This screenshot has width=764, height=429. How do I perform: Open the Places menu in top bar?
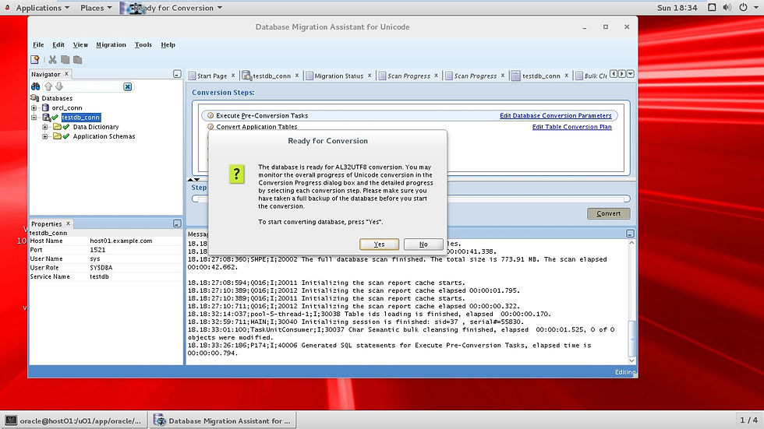click(96, 8)
